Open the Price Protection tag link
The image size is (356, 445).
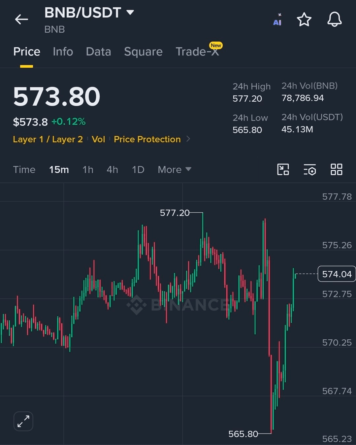point(147,139)
